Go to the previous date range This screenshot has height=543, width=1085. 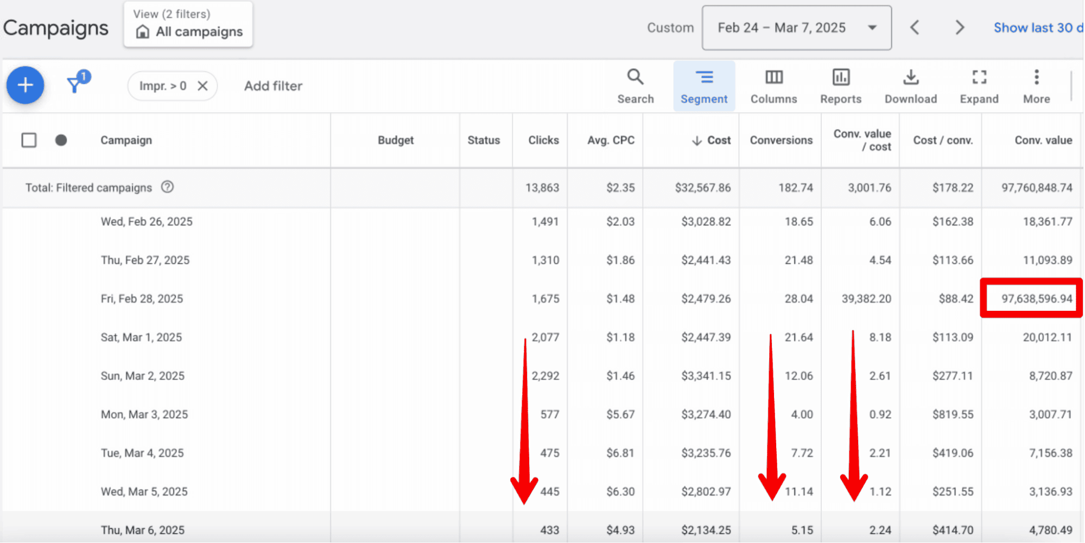click(915, 28)
